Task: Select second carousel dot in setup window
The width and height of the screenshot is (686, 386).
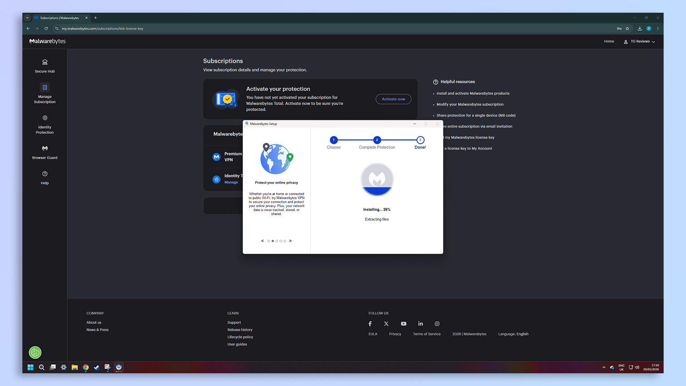Action: point(273,241)
